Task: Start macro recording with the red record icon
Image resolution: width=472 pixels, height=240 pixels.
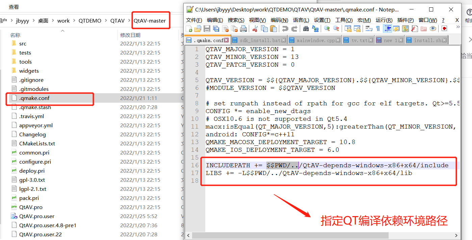Action: (444, 29)
